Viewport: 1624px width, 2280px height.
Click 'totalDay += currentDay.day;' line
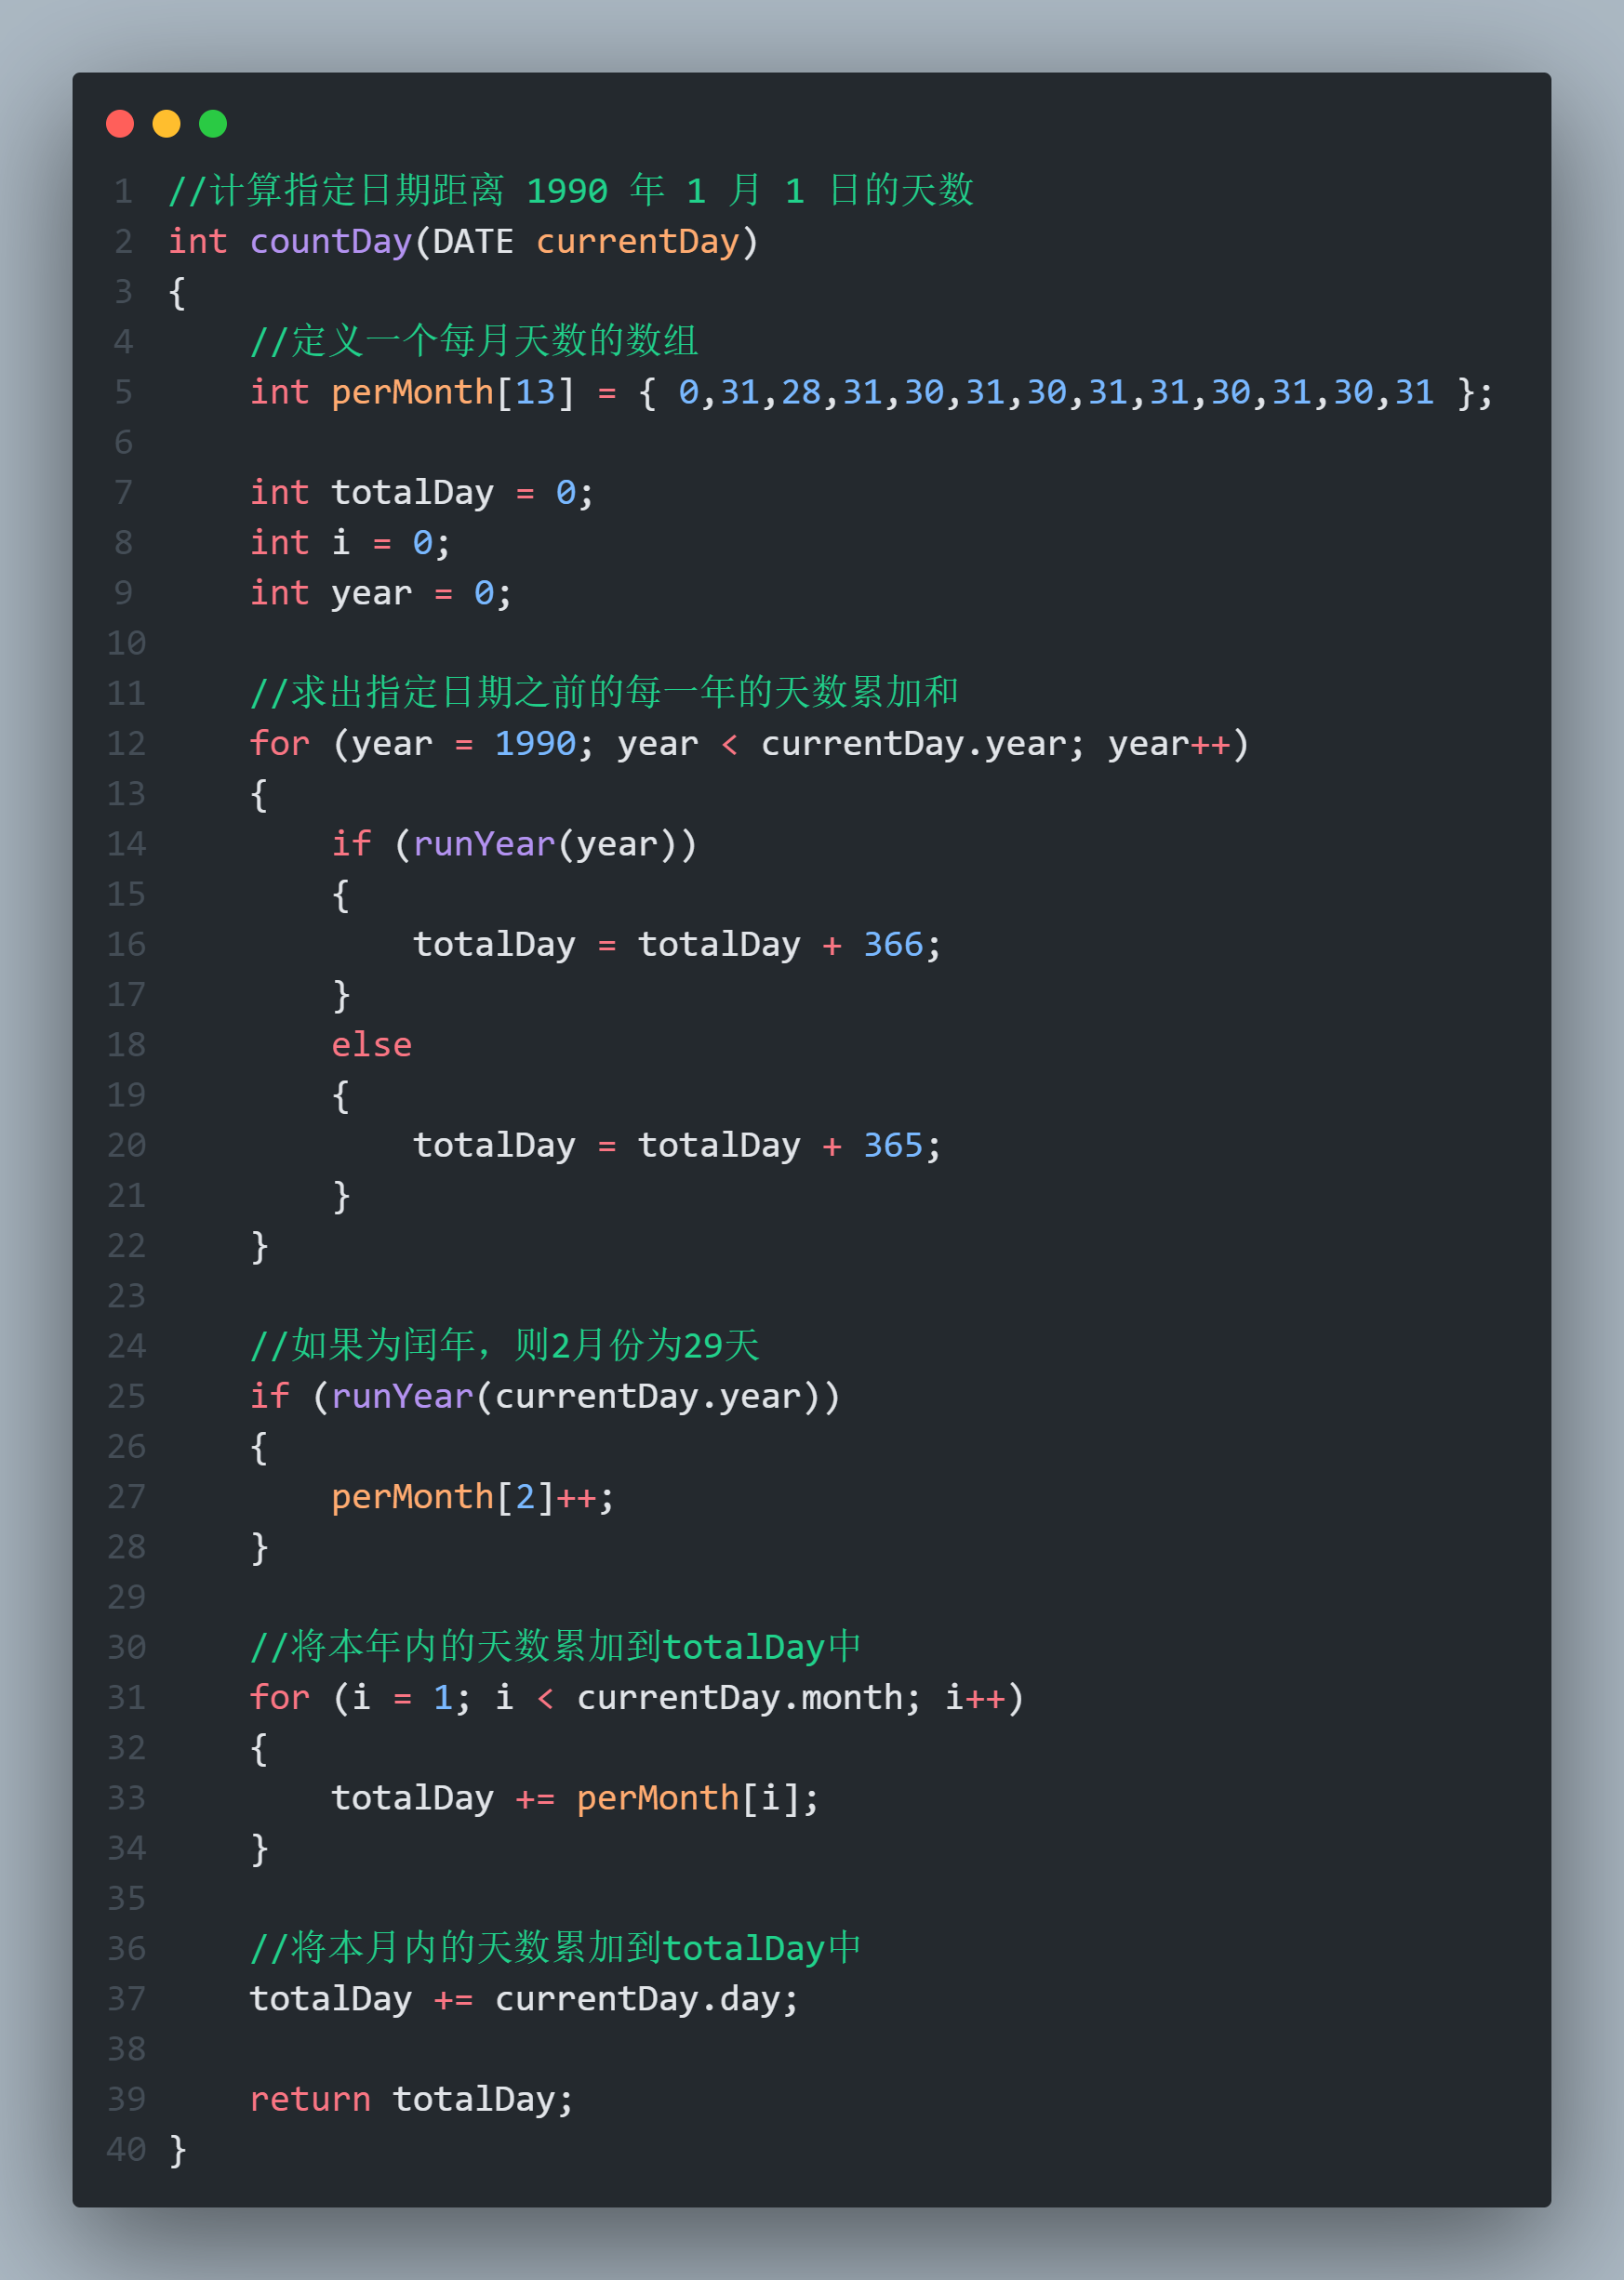coord(524,1999)
